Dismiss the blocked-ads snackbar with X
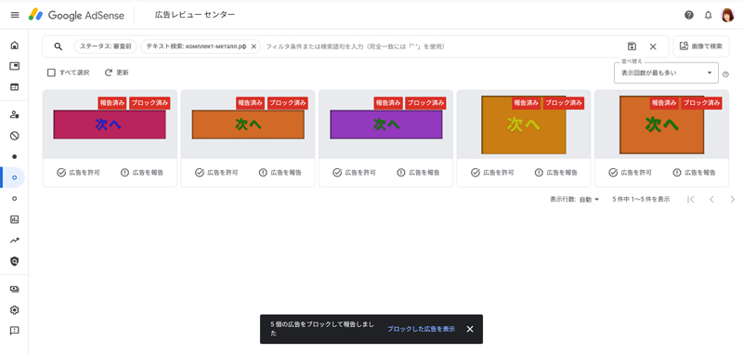The width and height of the screenshot is (743, 354). tap(470, 329)
